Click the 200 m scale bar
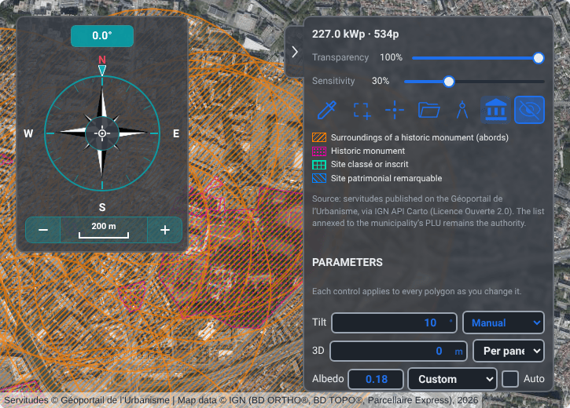Viewport: 570px width, 408px height. (104, 230)
